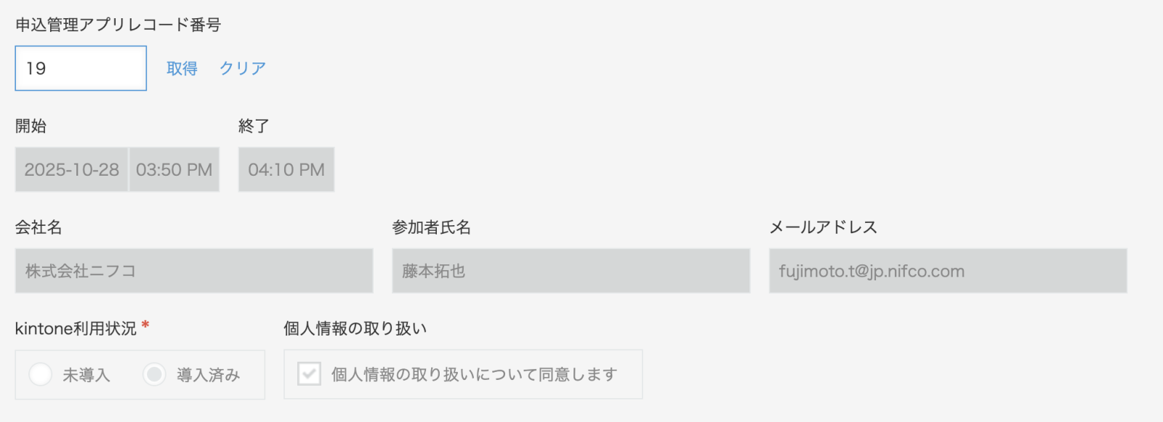The width and height of the screenshot is (1163, 422).
Task: Focus the record number field containing 19
Action: click(81, 68)
